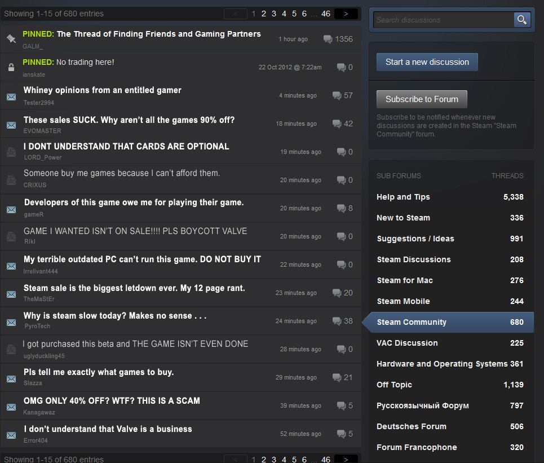Click the lock icon beside No trading here

[11, 68]
